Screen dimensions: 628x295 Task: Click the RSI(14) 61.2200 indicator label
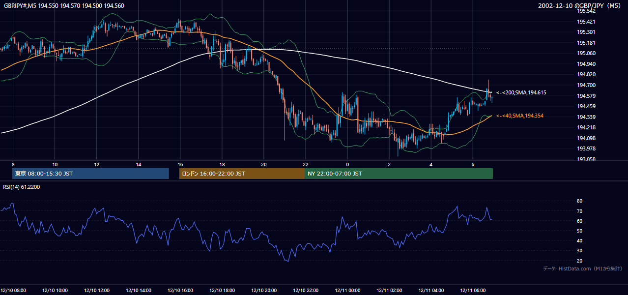click(22, 187)
